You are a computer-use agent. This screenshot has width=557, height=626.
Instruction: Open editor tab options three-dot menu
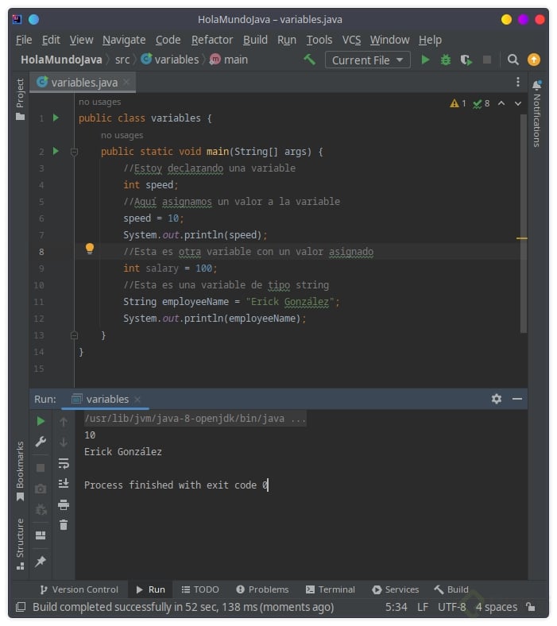518,82
